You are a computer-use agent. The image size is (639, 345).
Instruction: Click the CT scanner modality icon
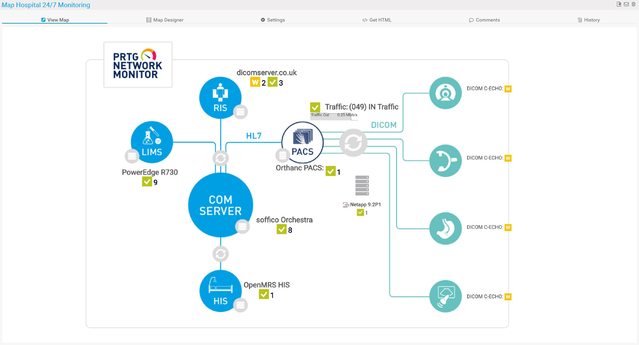(x=445, y=93)
